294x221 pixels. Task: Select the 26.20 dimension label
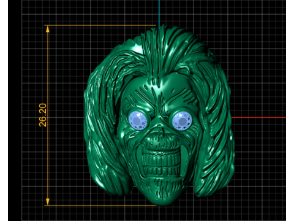pyautogui.click(x=43, y=115)
